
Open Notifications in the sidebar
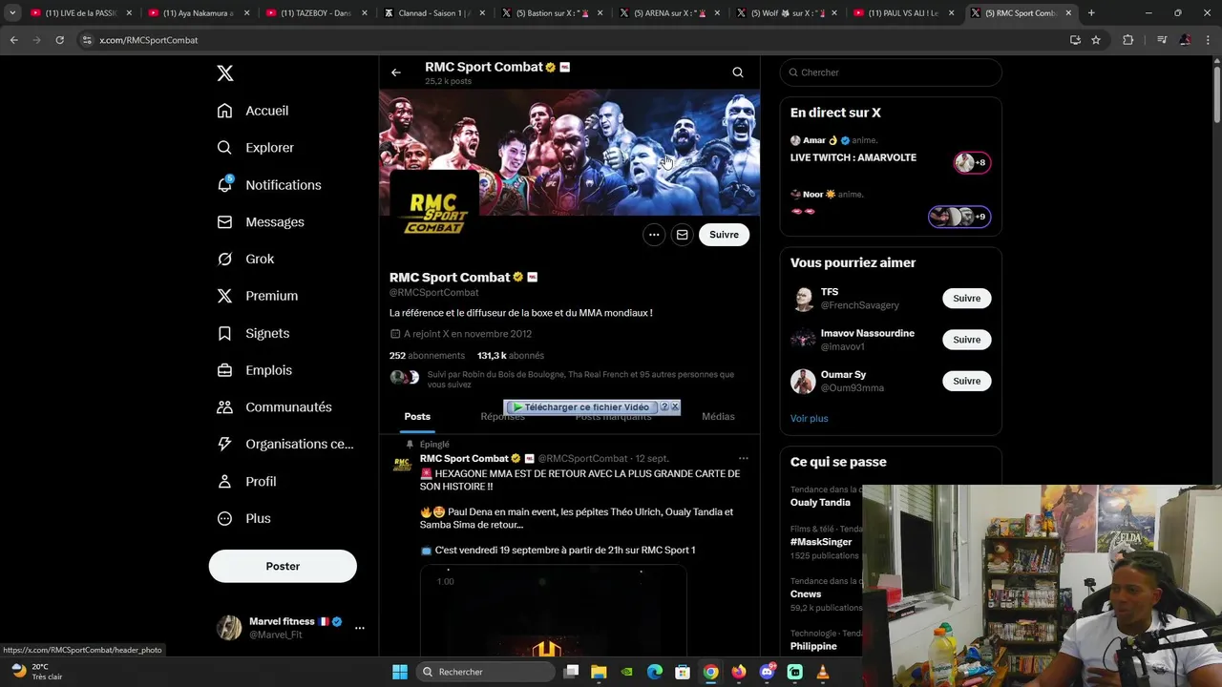[269, 185]
